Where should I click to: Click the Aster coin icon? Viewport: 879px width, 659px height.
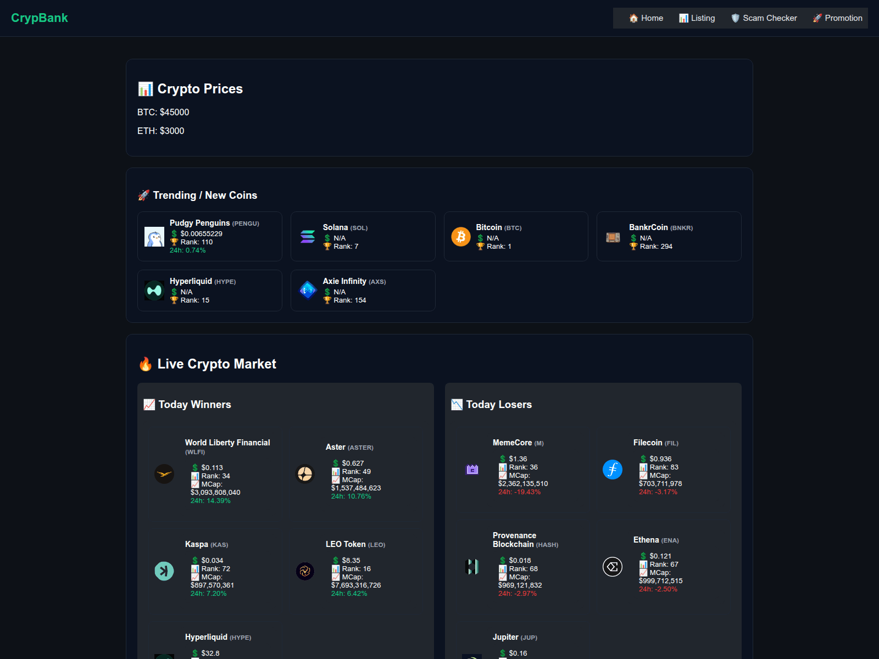pos(305,473)
